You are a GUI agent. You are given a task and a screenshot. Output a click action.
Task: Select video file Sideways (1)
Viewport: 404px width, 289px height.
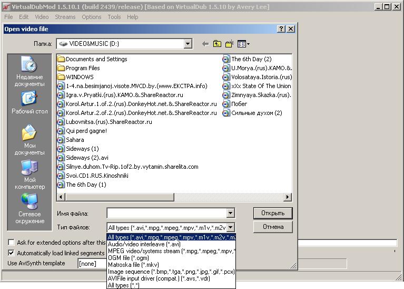(x=78, y=149)
